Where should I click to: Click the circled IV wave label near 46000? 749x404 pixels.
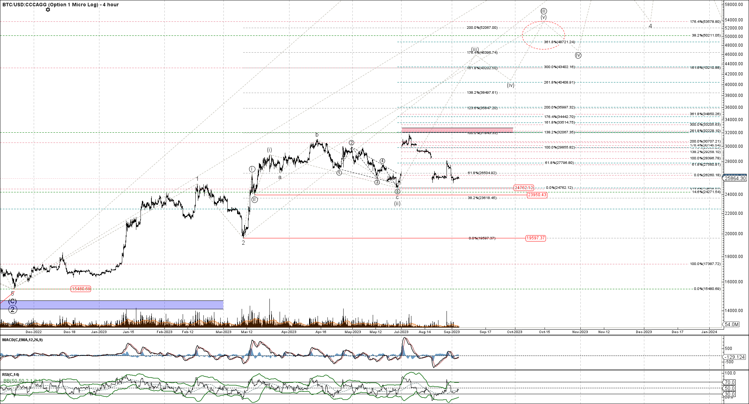coord(578,55)
